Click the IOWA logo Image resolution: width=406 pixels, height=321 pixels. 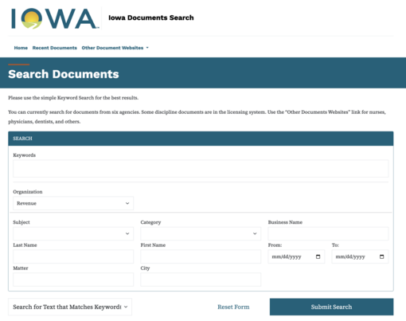tap(54, 18)
